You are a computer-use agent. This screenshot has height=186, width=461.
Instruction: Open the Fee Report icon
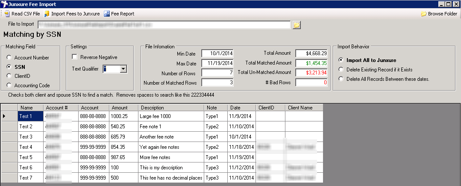click(x=107, y=14)
